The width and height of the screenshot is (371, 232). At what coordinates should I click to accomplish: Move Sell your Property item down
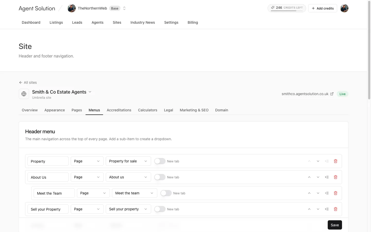pos(318,209)
